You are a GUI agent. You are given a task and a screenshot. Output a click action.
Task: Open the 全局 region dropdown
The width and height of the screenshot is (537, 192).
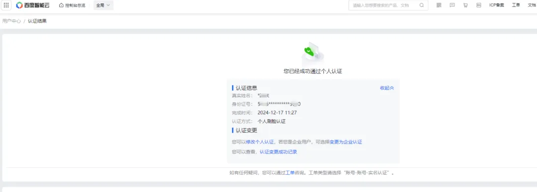coord(103,5)
